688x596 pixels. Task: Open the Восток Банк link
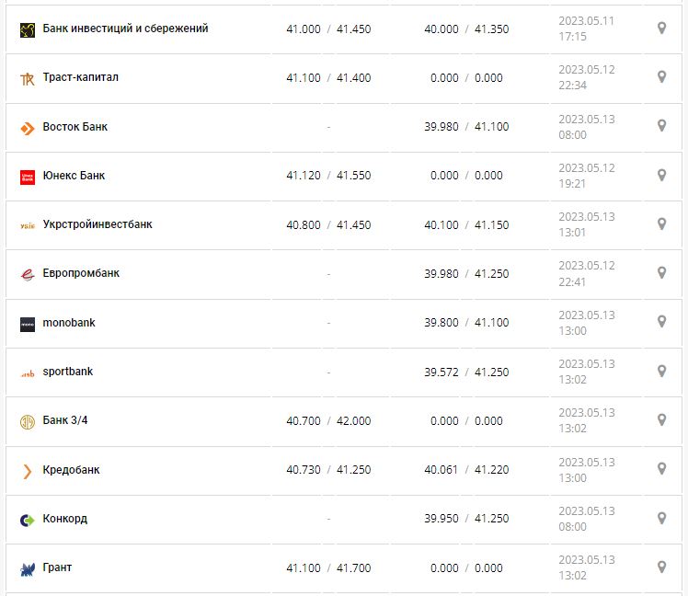tap(75, 126)
